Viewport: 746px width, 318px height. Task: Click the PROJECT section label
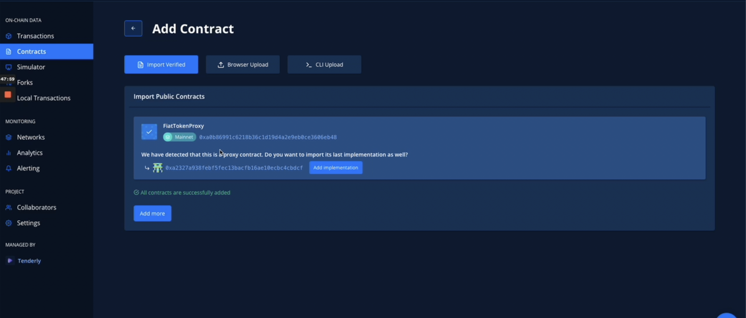click(15, 192)
